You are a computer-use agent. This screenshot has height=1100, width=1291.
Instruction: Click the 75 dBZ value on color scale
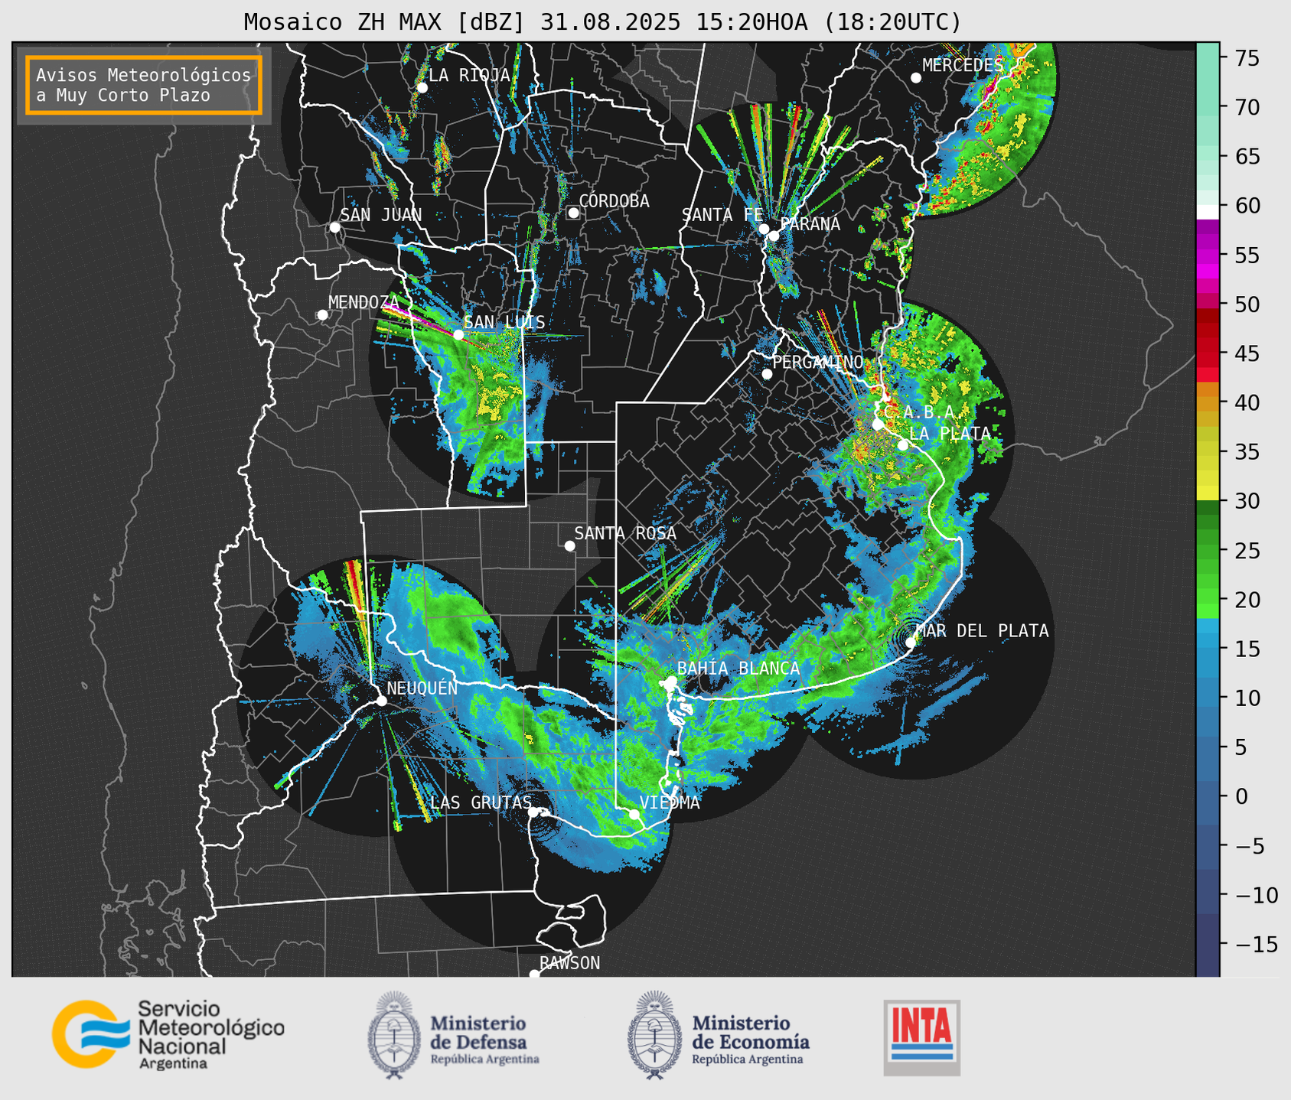[1246, 58]
